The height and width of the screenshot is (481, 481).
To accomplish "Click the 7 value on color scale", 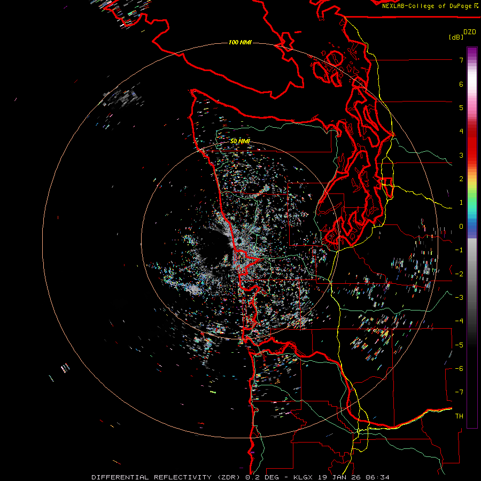I will coord(461,60).
